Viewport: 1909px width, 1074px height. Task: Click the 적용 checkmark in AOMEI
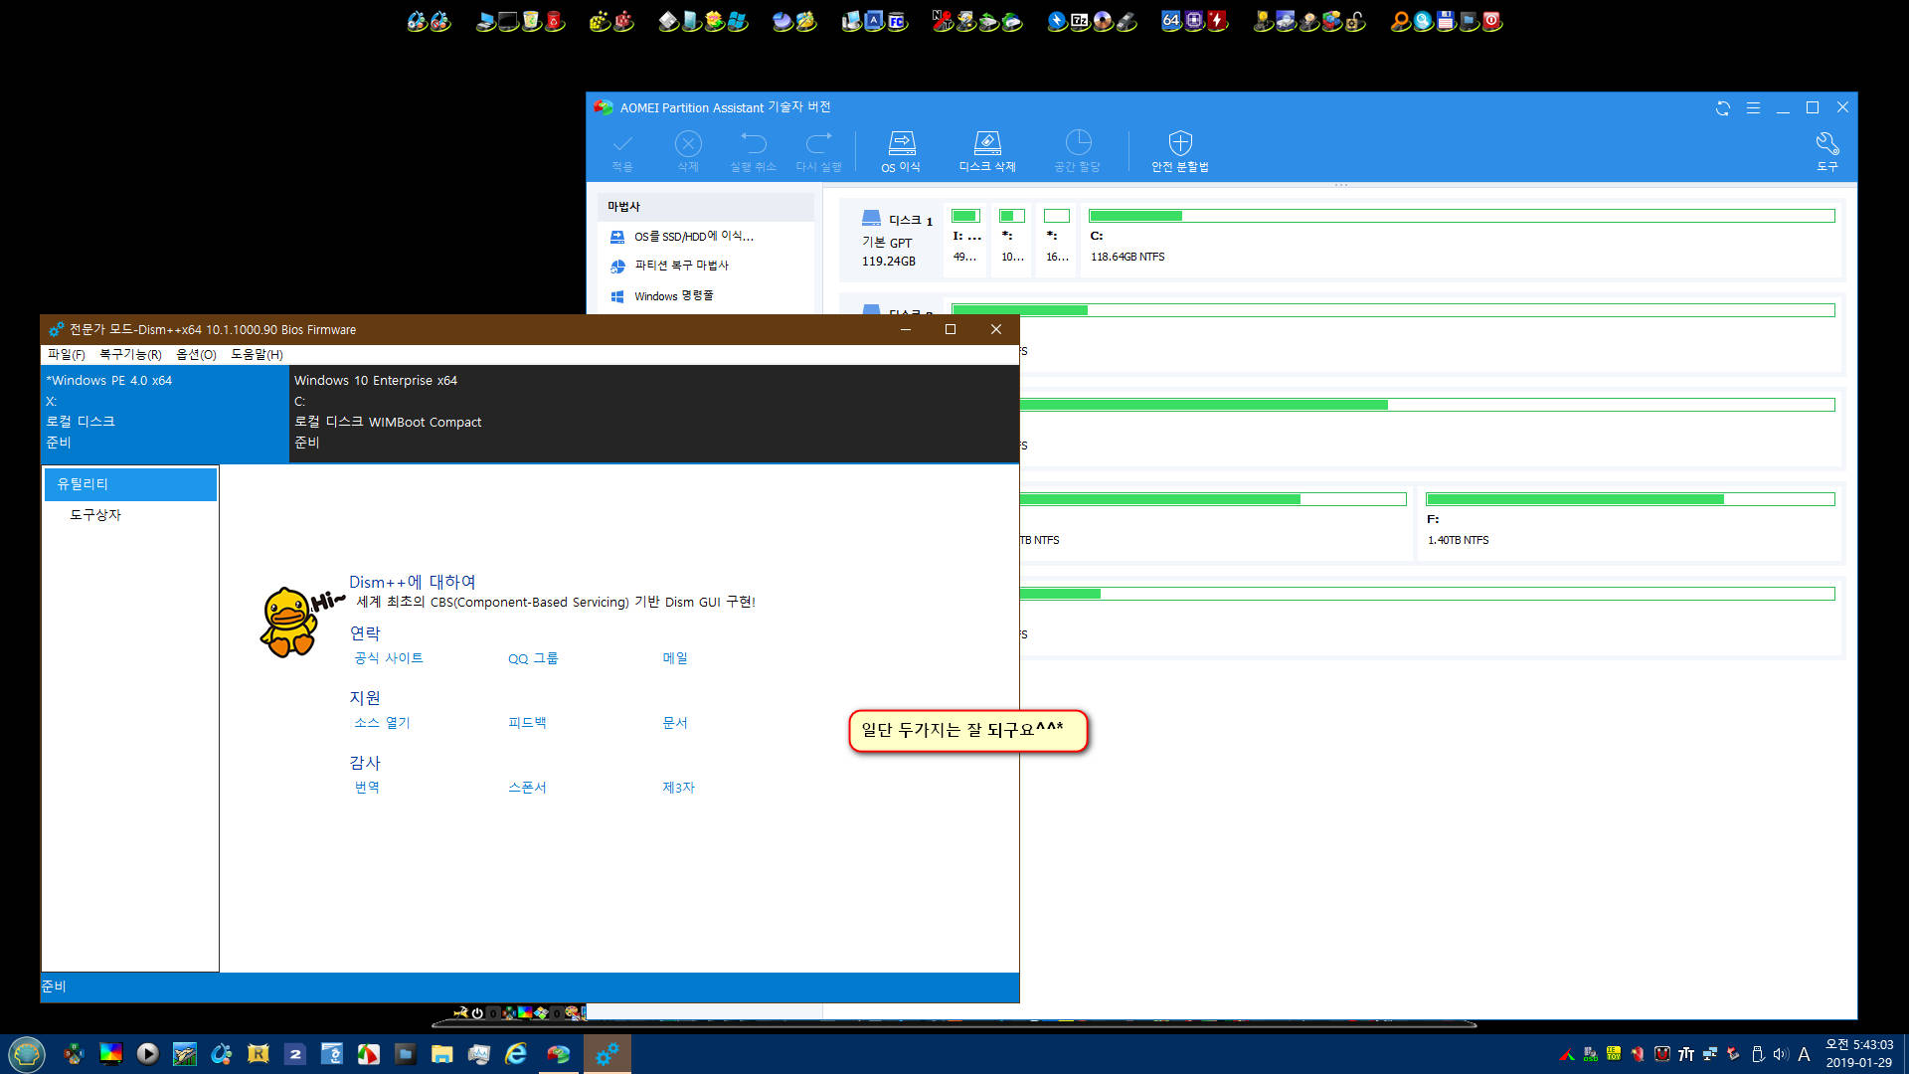(622, 151)
